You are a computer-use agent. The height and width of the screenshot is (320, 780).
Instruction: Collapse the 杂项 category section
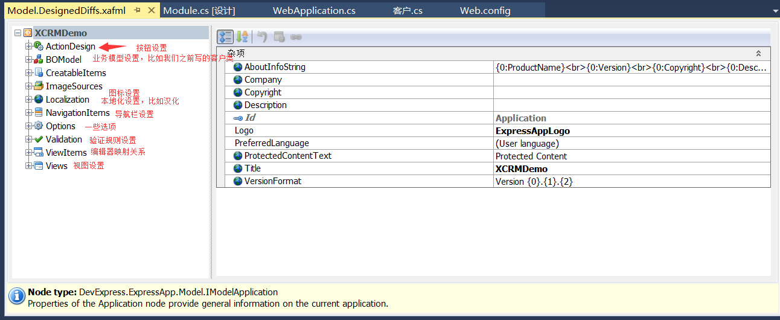[x=759, y=53]
